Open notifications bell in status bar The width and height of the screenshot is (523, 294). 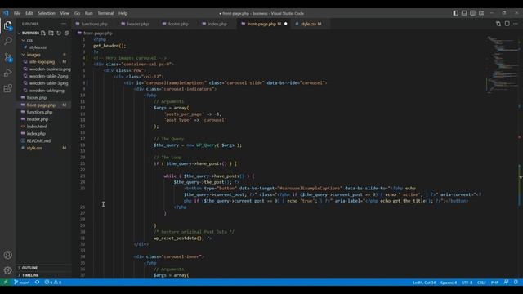coord(516,282)
